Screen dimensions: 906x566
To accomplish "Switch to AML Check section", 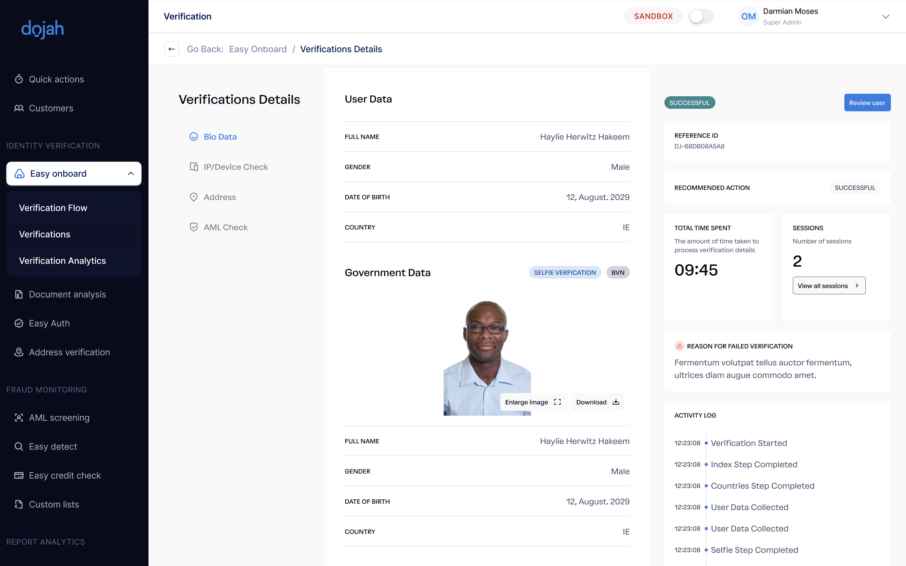I will click(x=225, y=227).
